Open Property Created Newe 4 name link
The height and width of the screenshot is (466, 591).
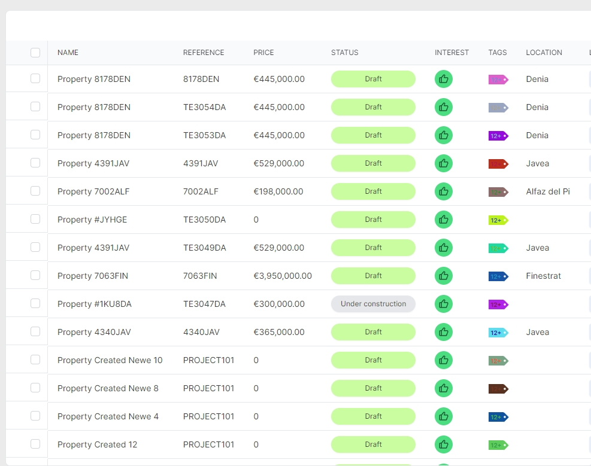tap(108, 416)
